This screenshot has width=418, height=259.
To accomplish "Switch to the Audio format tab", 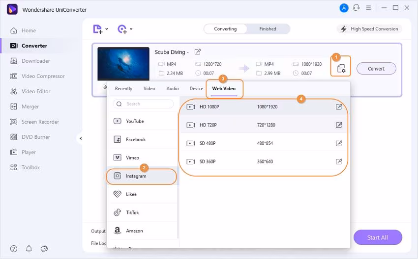I will (173, 89).
